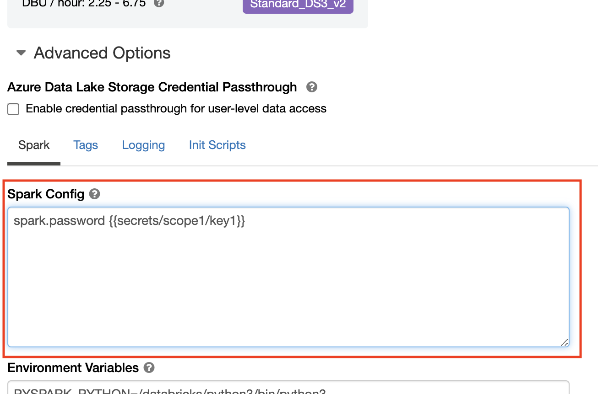Collapse the Advanced Options disclosure triangle
Viewport: 598px width, 394px height.
click(x=20, y=53)
